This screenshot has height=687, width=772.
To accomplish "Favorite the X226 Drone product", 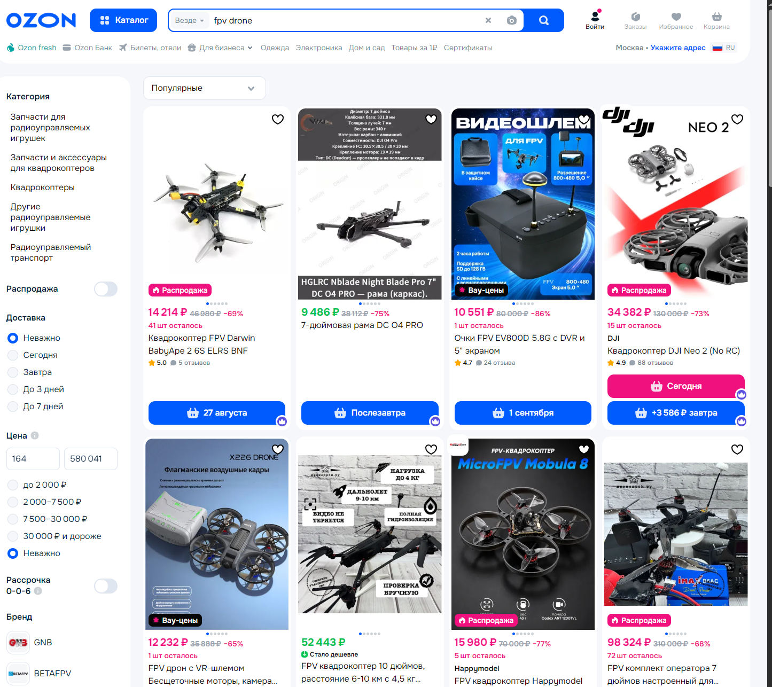I will (x=278, y=449).
